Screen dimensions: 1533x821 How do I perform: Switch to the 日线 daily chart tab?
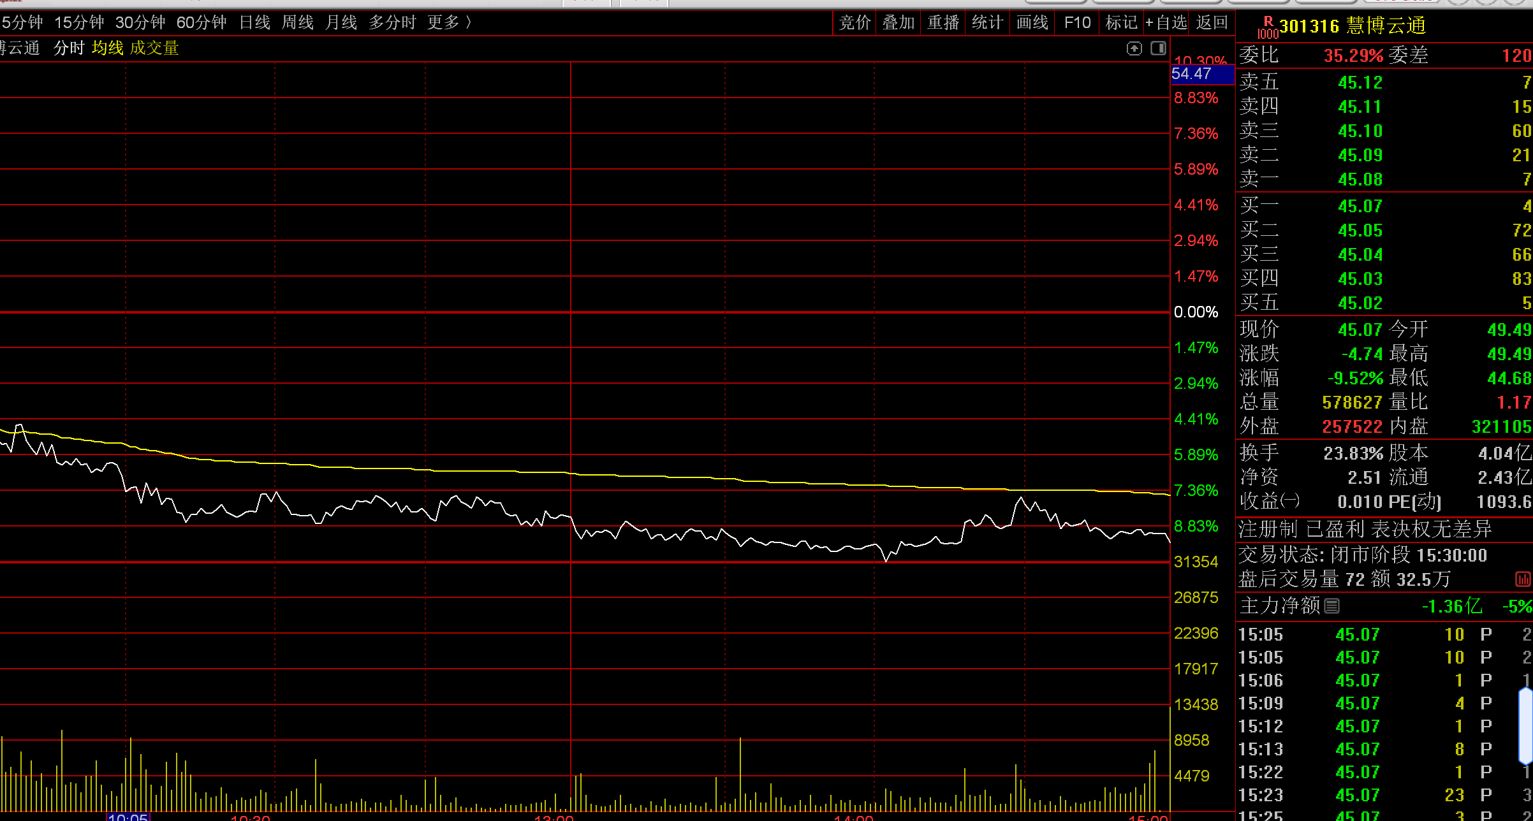pos(254,23)
